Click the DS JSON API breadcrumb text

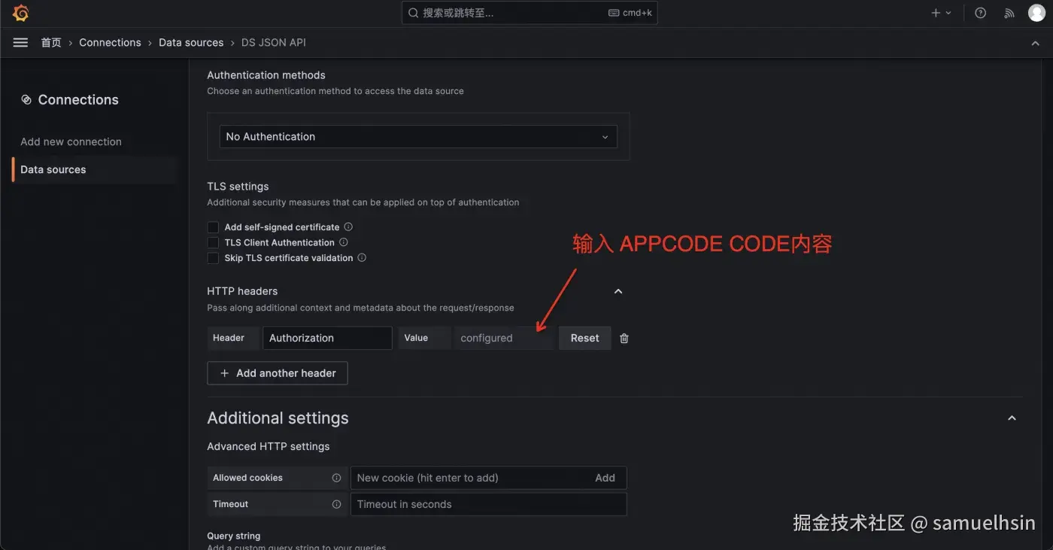pos(274,43)
